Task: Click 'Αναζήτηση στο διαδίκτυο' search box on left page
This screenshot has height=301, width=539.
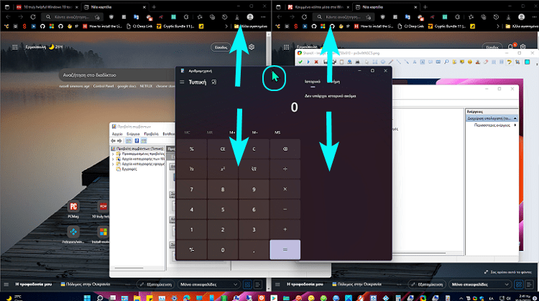Action: [x=117, y=75]
